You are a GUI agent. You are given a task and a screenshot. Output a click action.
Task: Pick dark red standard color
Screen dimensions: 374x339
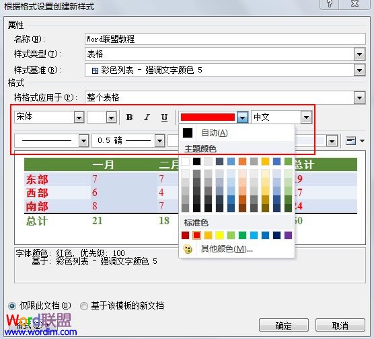coord(186,235)
